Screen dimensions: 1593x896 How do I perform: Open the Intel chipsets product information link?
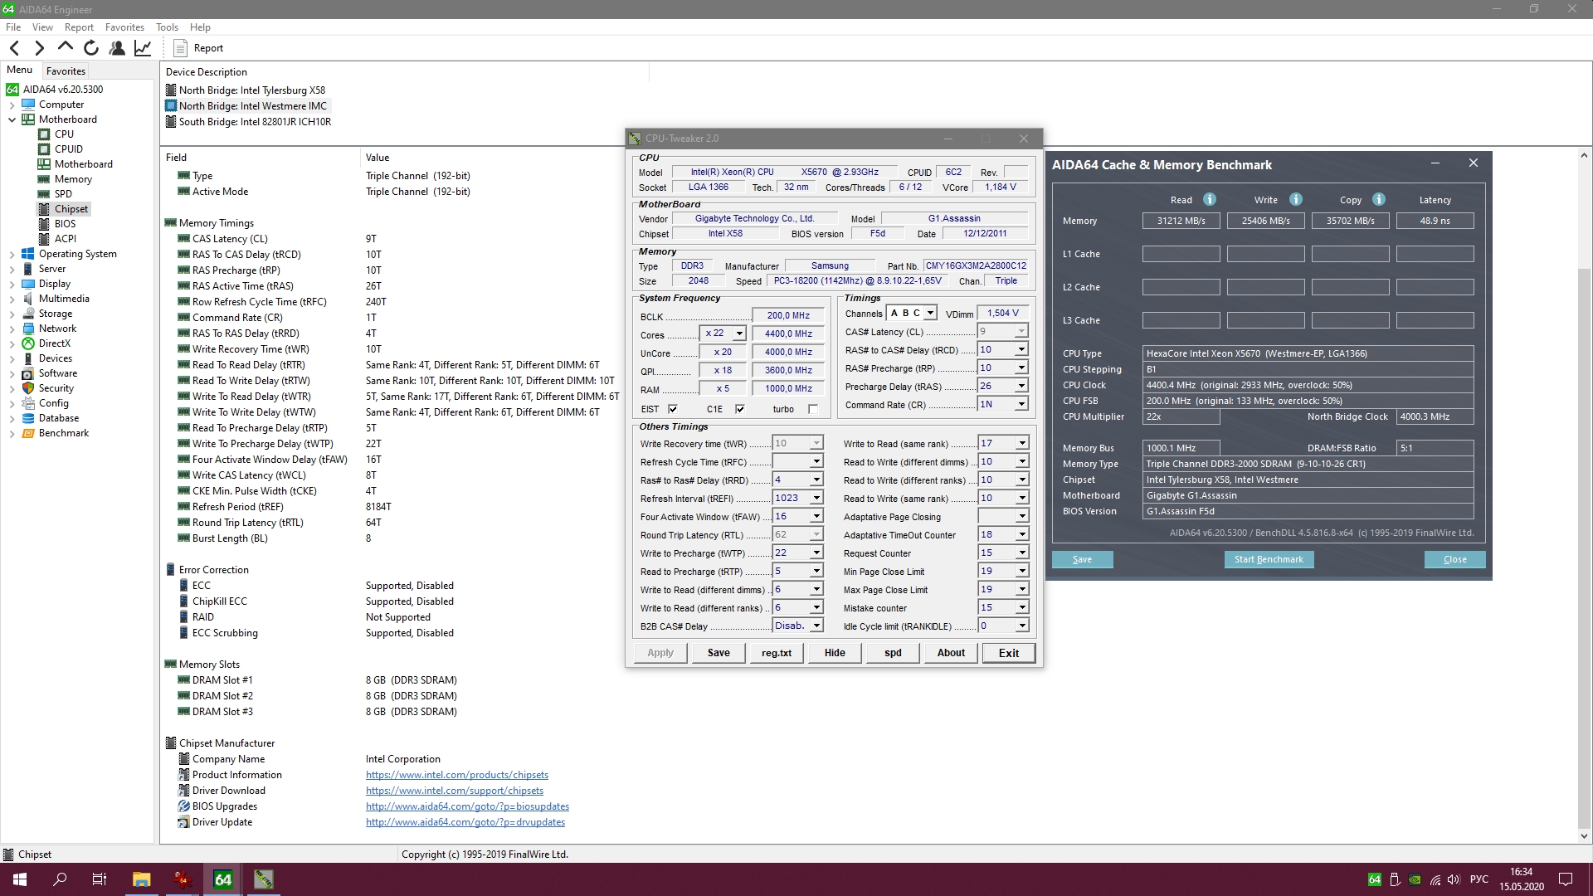point(456,775)
